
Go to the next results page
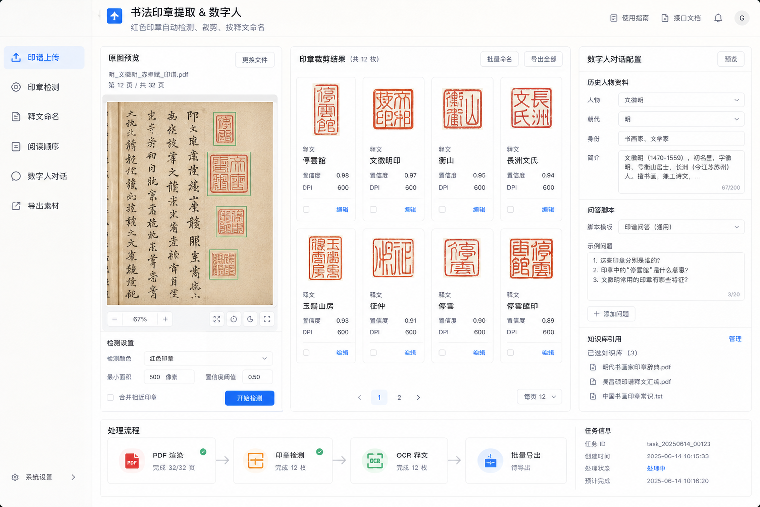[418, 397]
